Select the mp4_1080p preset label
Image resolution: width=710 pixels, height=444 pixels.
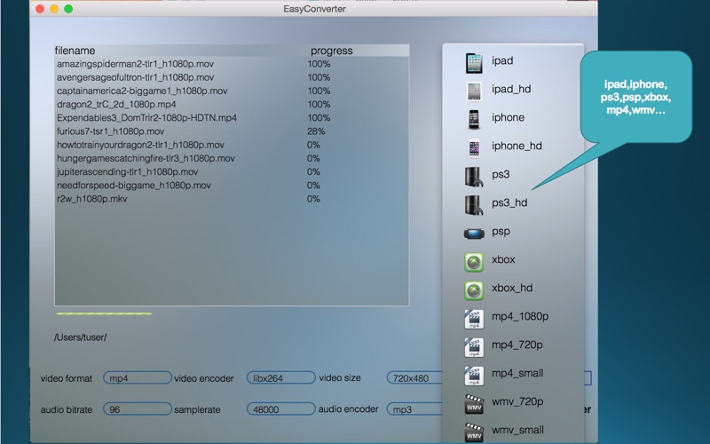point(520,317)
